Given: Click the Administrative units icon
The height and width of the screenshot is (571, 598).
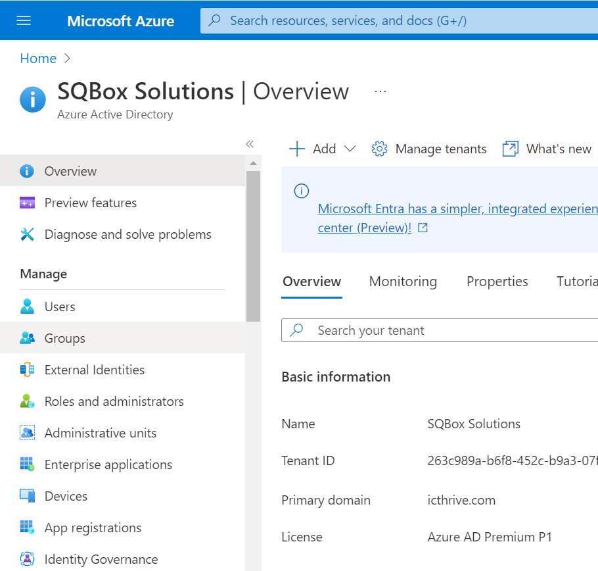Looking at the screenshot, I should [27, 433].
